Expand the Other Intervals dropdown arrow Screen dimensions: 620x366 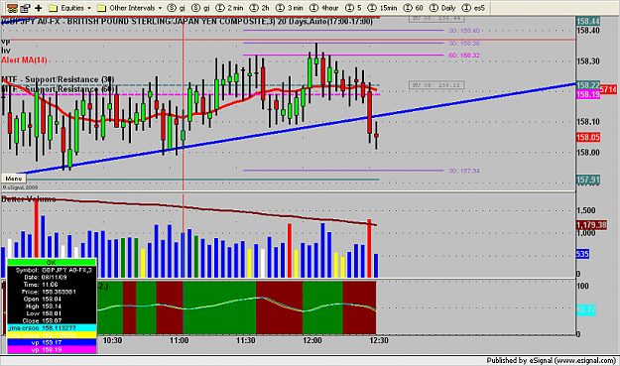pos(160,8)
